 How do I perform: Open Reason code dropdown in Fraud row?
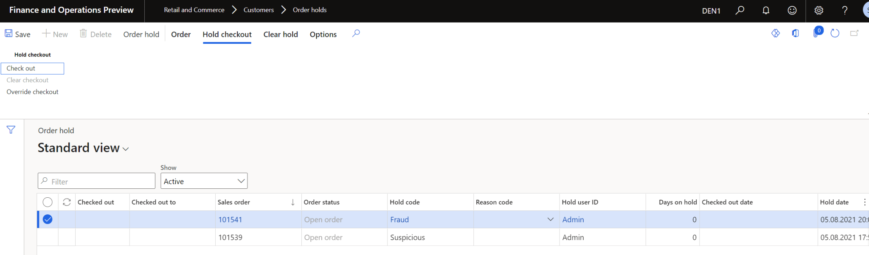tap(550, 219)
